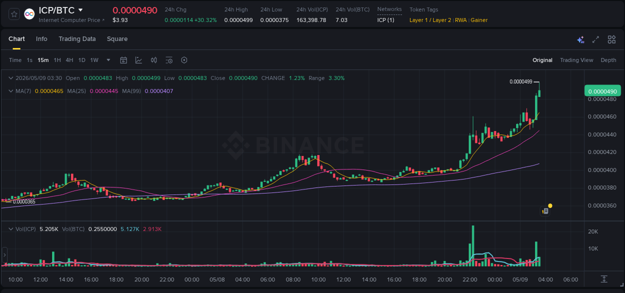Click the 24h Vol(BTC) value 7.03
Viewport: 625px width, 293px height.
[341, 20]
